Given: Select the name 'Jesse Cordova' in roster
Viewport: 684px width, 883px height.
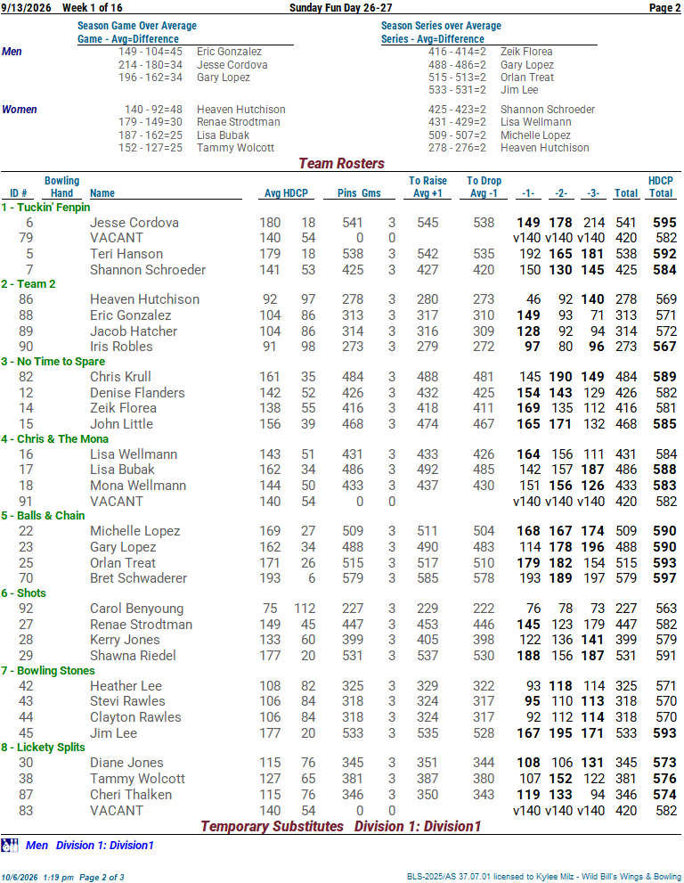Looking at the screenshot, I should tap(134, 223).
